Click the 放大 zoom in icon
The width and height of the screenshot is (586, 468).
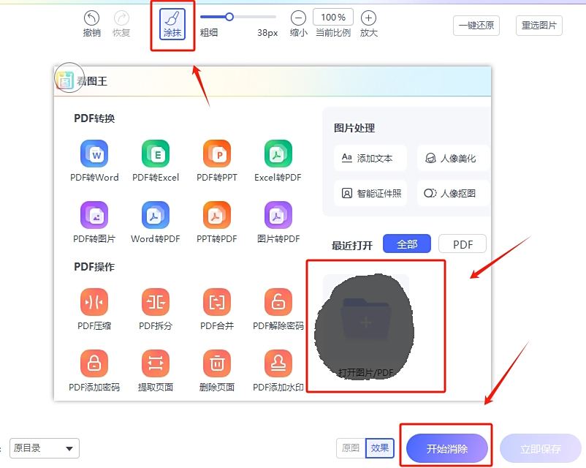368,18
